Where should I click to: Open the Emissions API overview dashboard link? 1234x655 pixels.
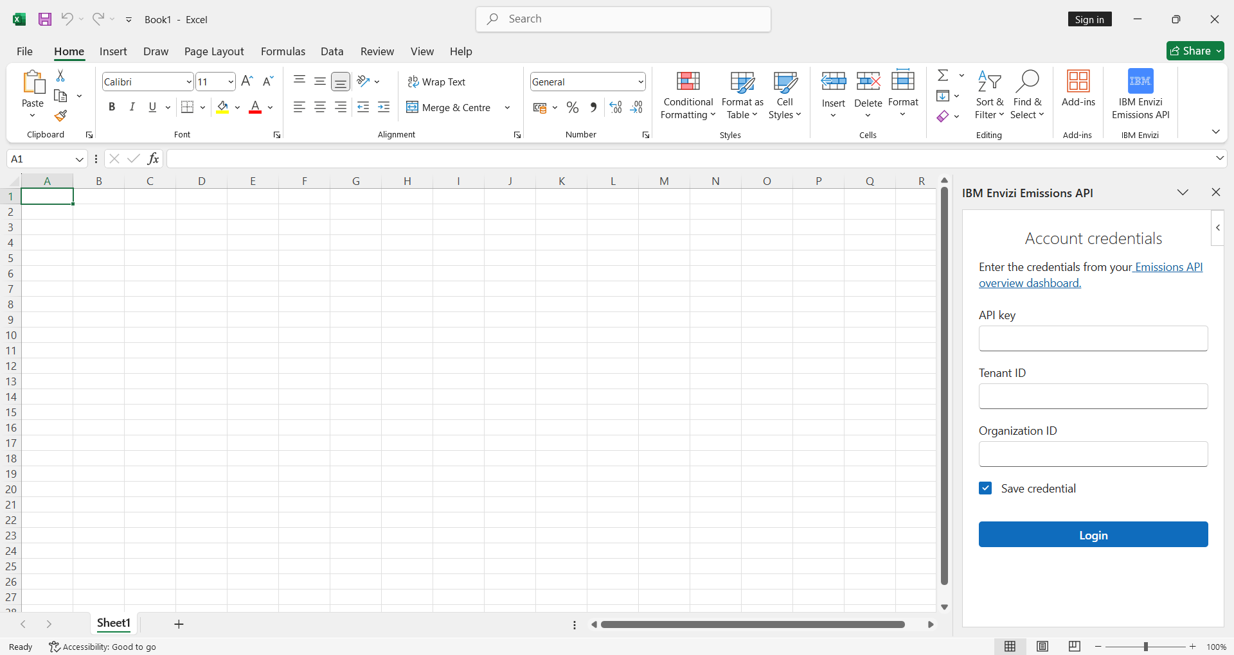(x=1030, y=283)
